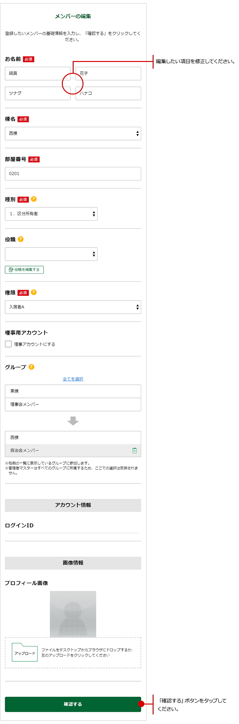Click the gray down arrow between group lists
Screen dimensions: 239x724
click(73, 421)
